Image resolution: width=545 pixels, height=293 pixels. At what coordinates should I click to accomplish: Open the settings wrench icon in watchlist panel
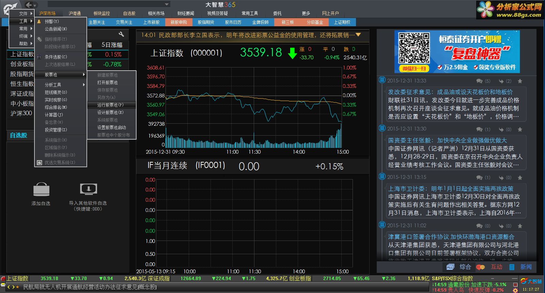(x=121, y=34)
